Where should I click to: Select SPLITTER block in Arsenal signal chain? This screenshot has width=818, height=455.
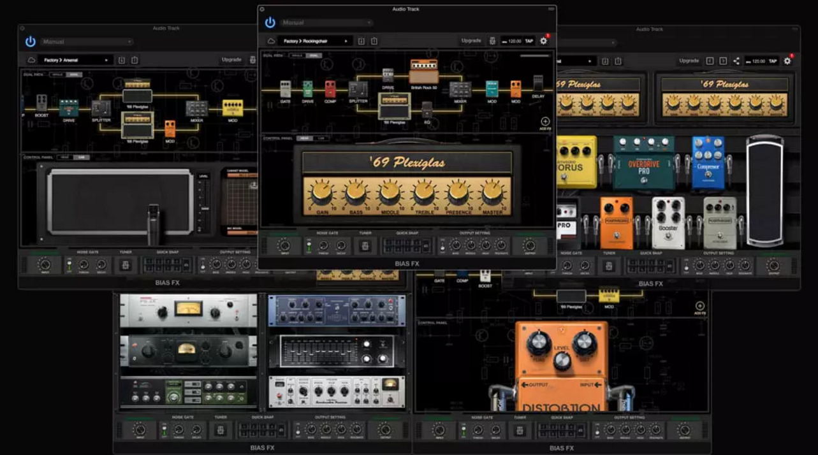(x=101, y=109)
